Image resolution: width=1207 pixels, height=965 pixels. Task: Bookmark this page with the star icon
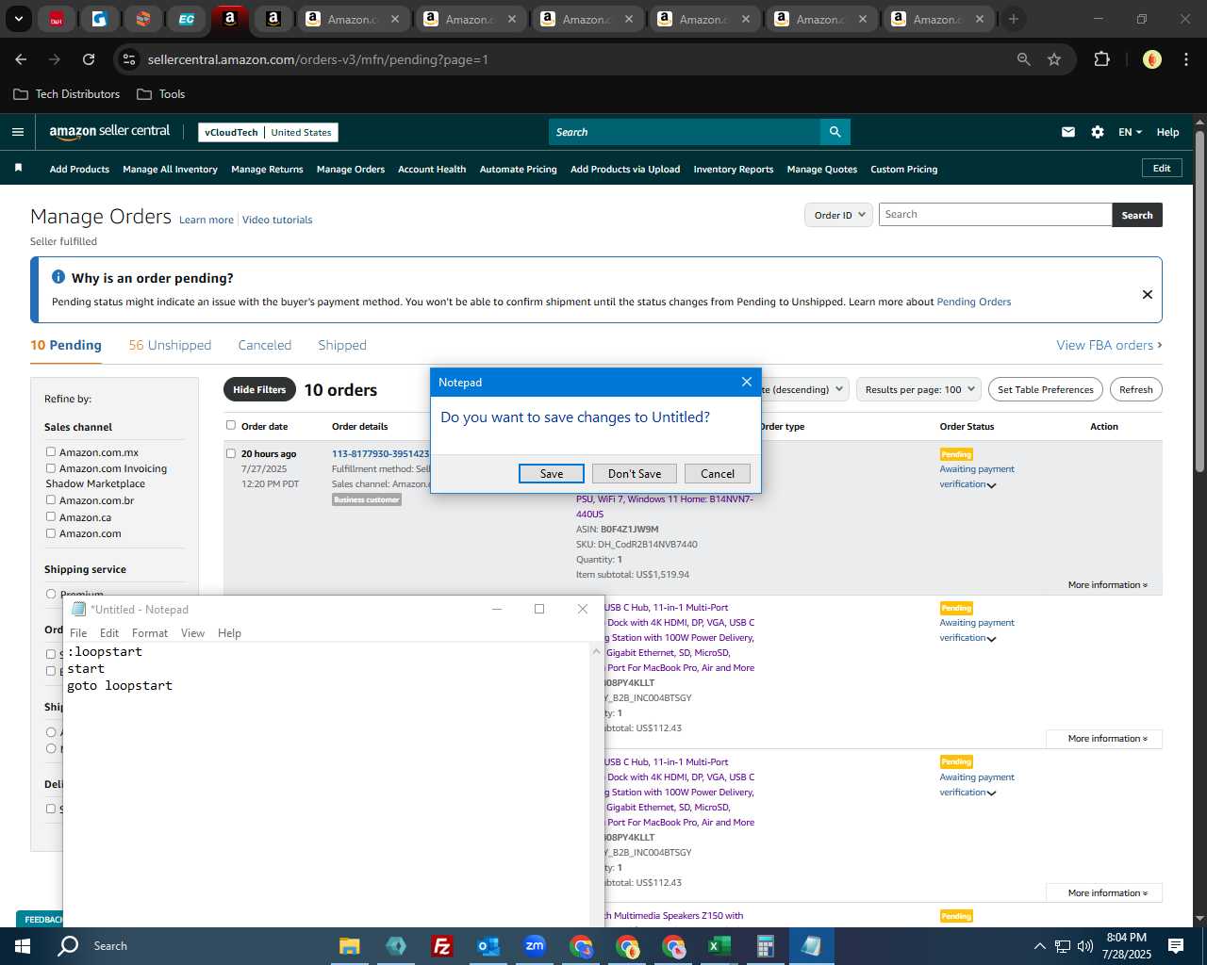1054,59
